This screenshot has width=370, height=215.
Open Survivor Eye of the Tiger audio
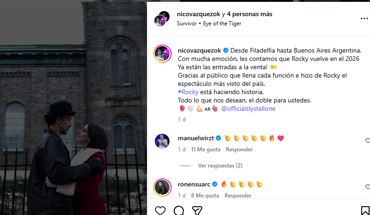pyautogui.click(x=209, y=24)
